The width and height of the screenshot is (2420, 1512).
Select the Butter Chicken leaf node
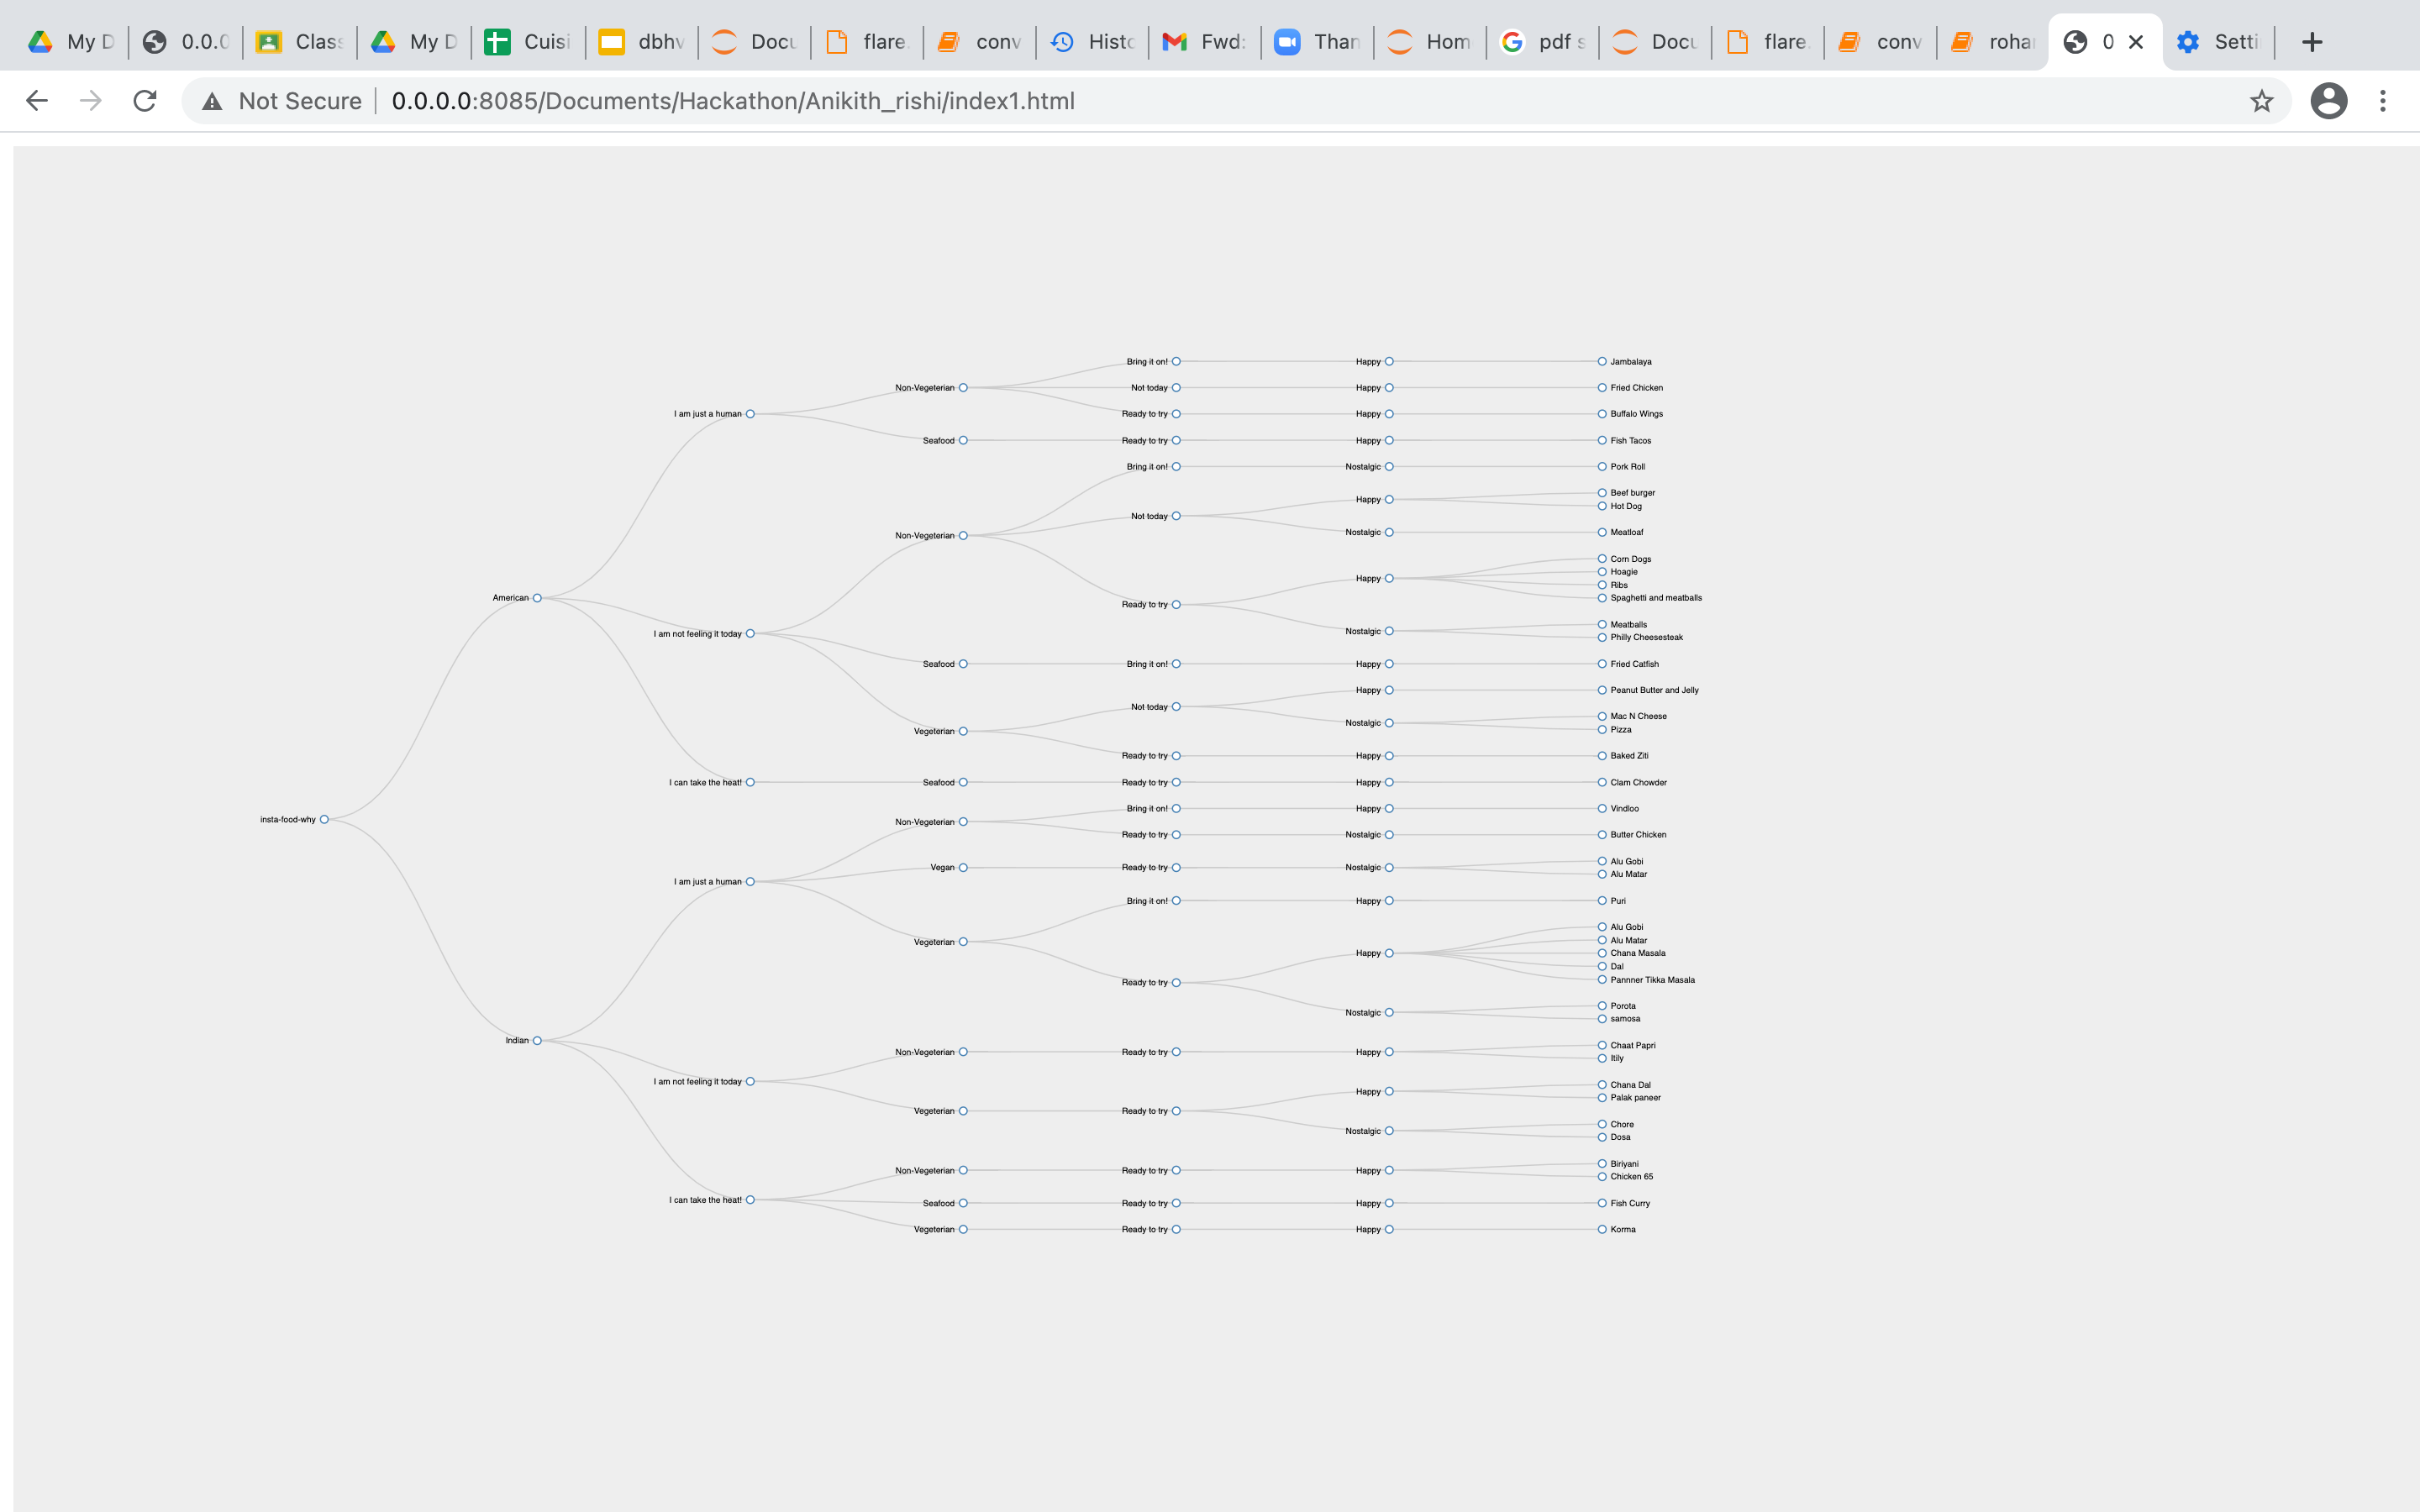pyautogui.click(x=1602, y=835)
